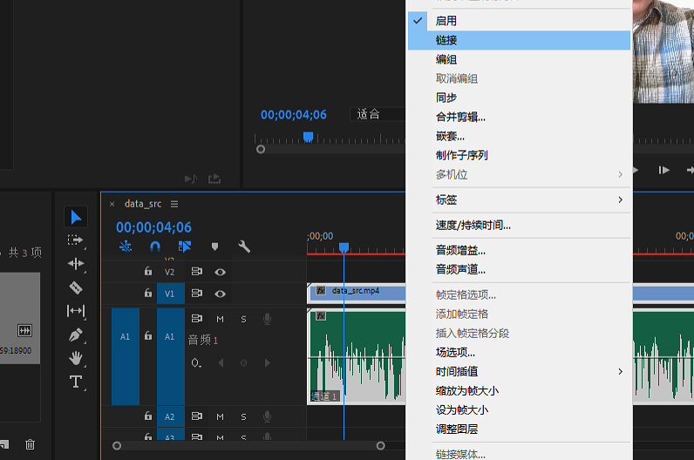Viewport: 694px width, 460px height.
Task: Toggle A1 source patching button
Action: coord(126,356)
